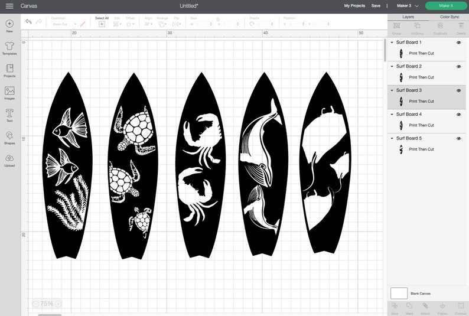Open My Projects
The image size is (469, 316).
pyautogui.click(x=354, y=6)
